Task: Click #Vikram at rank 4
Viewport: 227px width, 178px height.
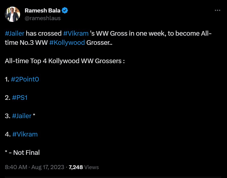Action: tap(25, 134)
